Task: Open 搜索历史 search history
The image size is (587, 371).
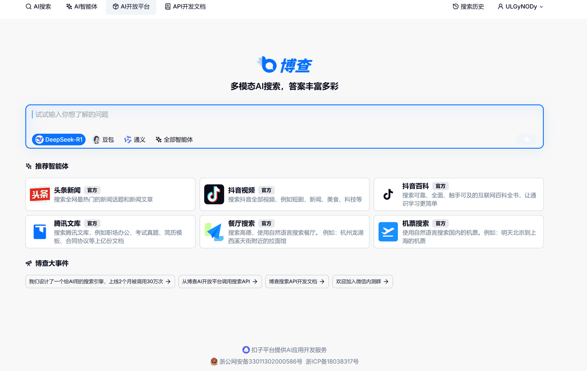Action: pyautogui.click(x=468, y=6)
